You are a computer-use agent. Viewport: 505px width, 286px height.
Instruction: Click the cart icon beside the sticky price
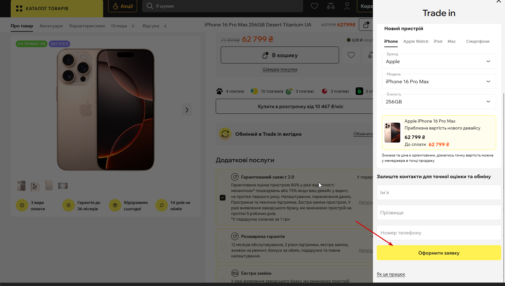click(366, 25)
